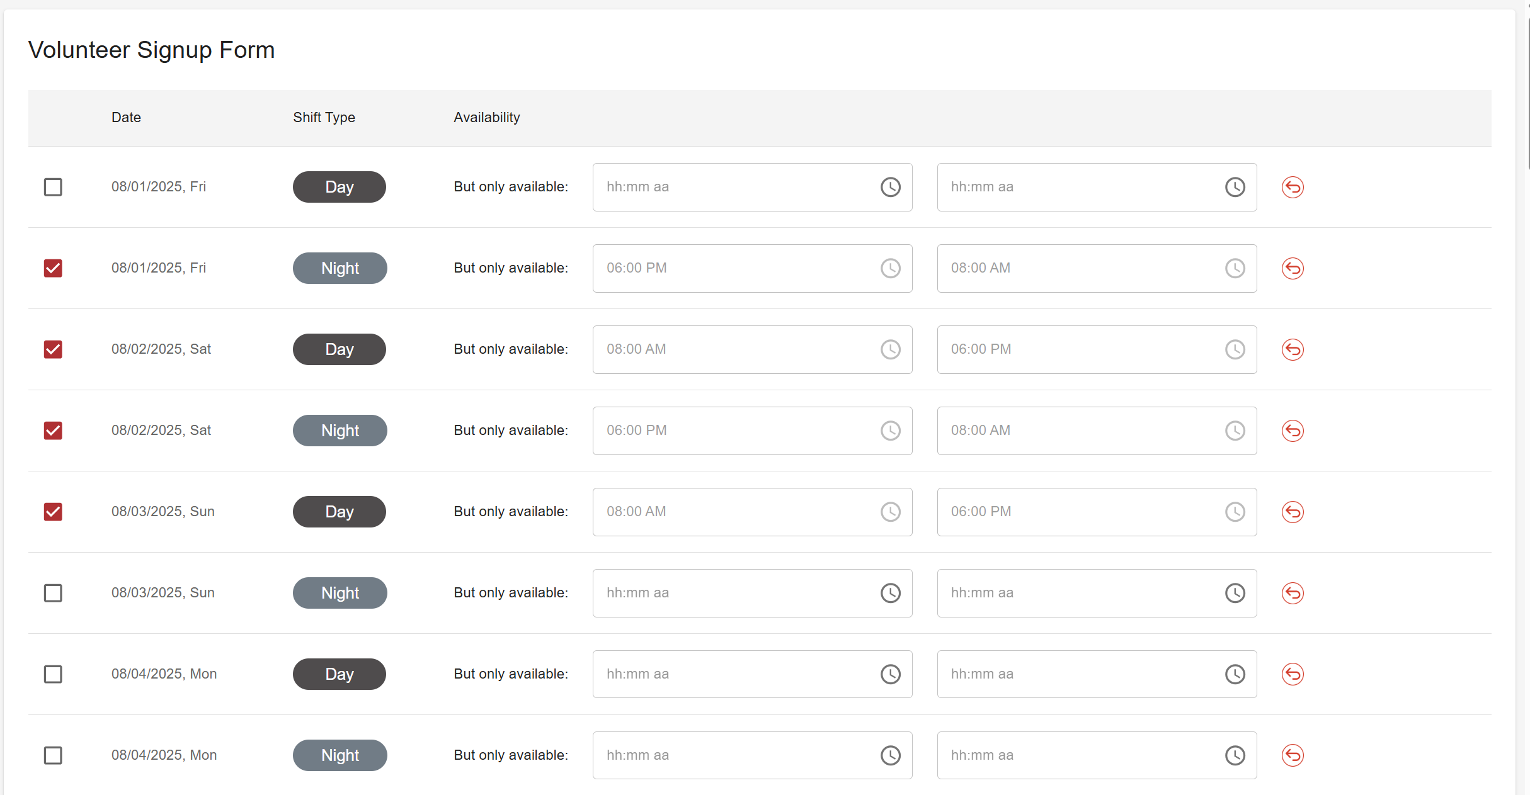Reset times for 08/02/2025 Night shift
The height and width of the screenshot is (795, 1530).
click(1292, 431)
